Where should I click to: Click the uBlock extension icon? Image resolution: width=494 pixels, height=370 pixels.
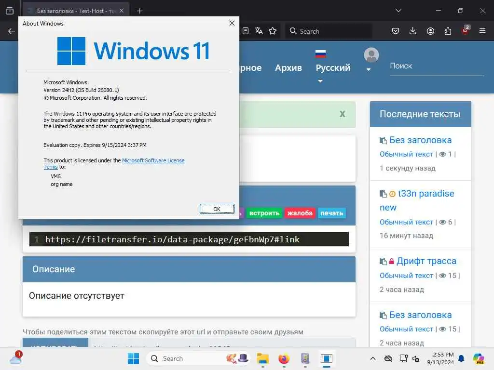point(465,30)
